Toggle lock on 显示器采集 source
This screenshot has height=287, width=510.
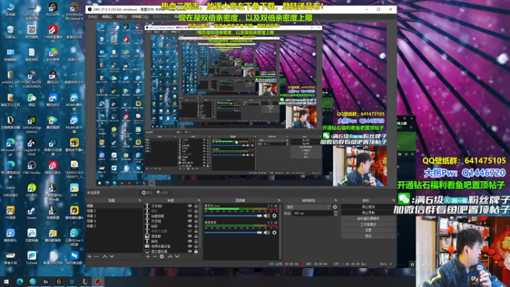(x=196, y=251)
